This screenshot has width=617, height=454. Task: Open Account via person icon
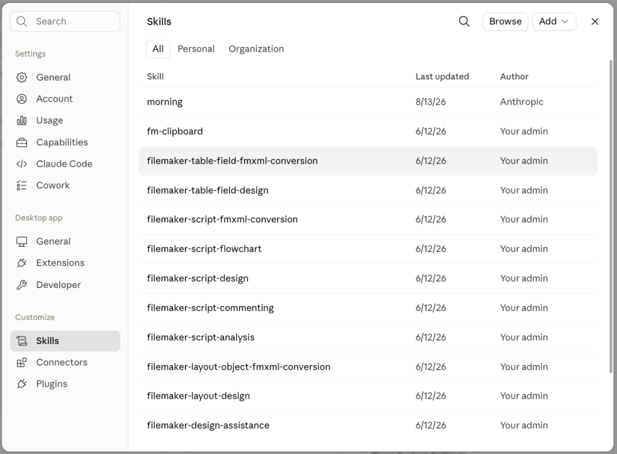[x=22, y=99]
